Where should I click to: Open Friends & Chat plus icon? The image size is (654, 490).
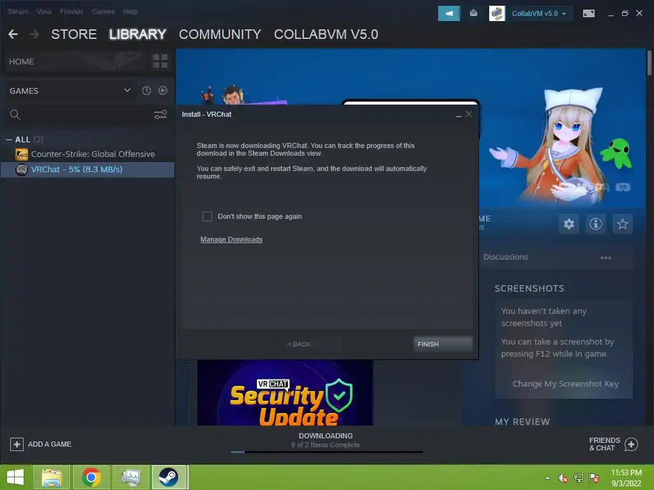coord(631,444)
